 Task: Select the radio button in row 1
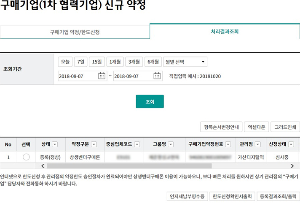click(x=26, y=157)
